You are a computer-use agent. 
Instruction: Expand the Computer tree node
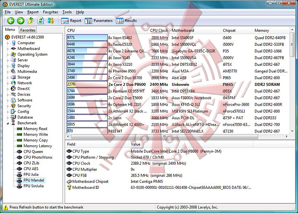coord(8,43)
